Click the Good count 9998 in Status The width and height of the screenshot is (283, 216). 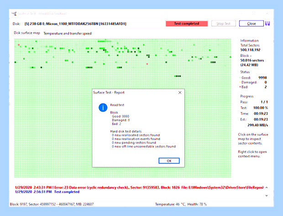[262, 78]
